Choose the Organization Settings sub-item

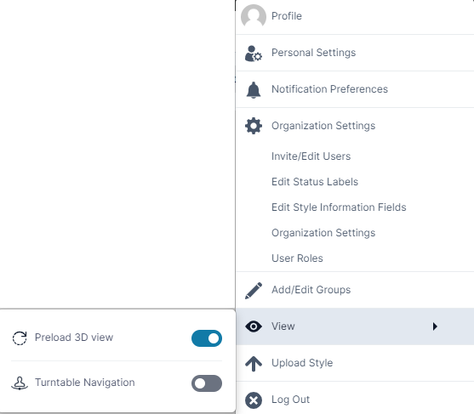pos(323,233)
